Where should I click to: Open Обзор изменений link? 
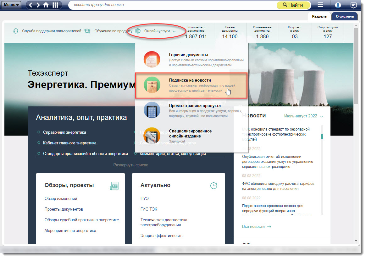coord(61,199)
